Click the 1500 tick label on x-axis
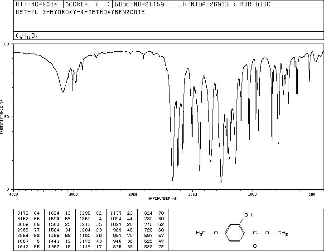 click(x=193, y=194)
